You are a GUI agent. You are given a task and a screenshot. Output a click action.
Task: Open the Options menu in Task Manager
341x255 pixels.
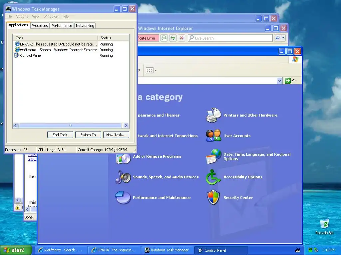(22, 16)
